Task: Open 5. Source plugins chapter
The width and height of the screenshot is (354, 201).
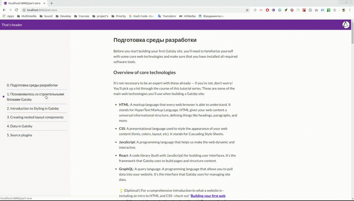Action: (20, 135)
